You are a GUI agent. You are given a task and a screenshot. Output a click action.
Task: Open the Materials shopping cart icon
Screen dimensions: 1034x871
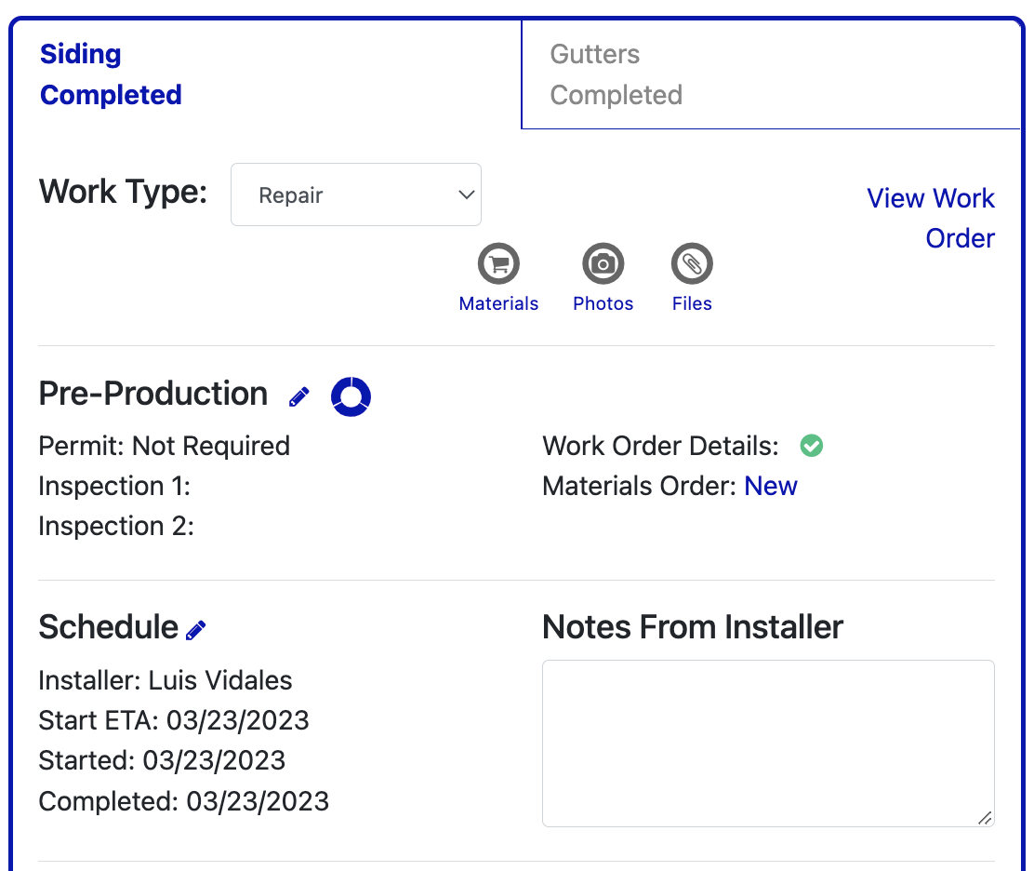[x=498, y=264]
